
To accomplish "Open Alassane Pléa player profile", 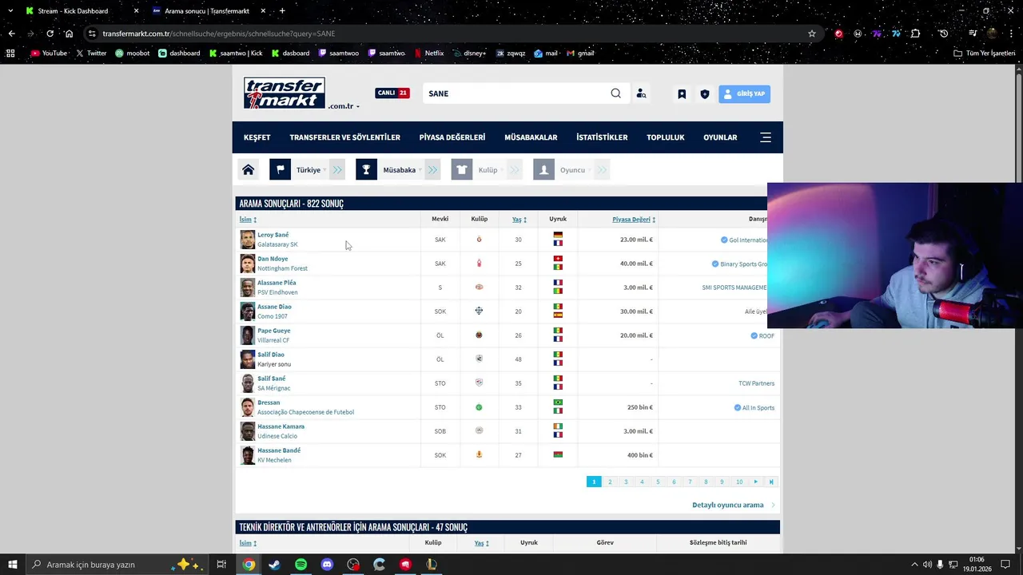I will (277, 283).
